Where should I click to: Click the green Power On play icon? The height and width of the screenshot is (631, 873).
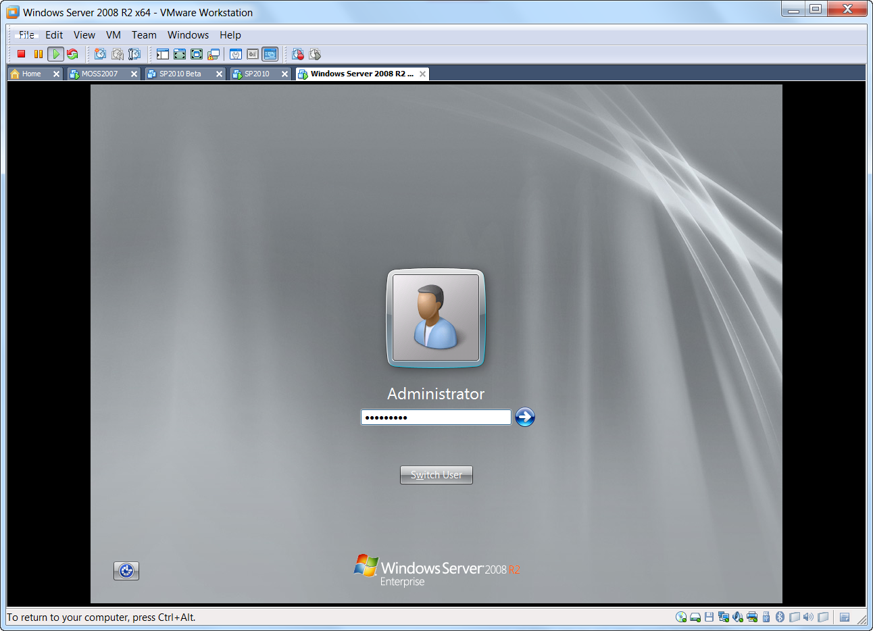tap(55, 54)
